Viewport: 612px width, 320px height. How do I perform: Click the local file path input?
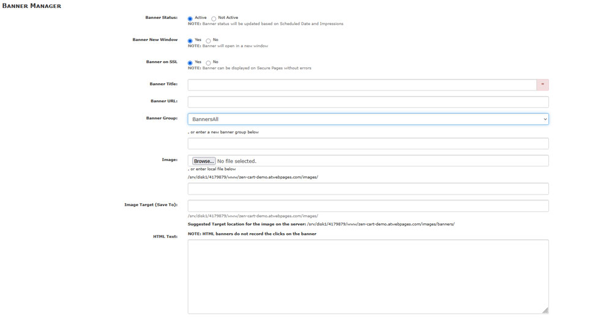point(368,189)
